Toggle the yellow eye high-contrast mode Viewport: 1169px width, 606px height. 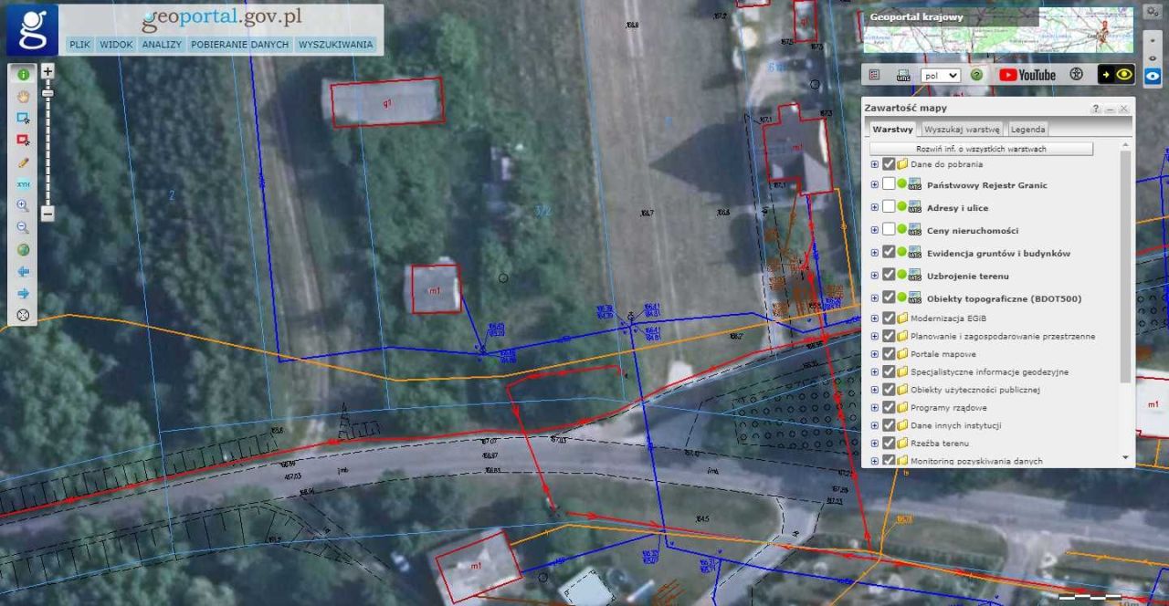[x=1116, y=75]
